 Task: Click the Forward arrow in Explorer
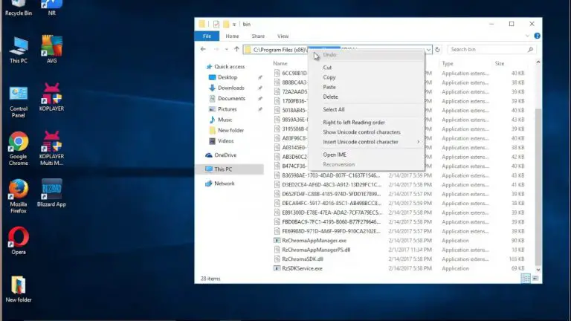coord(216,49)
